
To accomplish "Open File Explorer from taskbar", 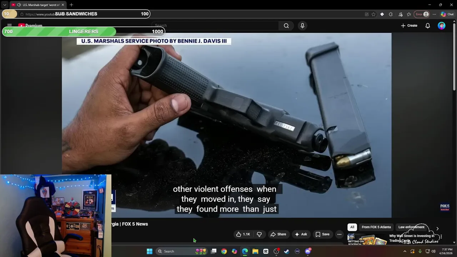I will coord(255,251).
